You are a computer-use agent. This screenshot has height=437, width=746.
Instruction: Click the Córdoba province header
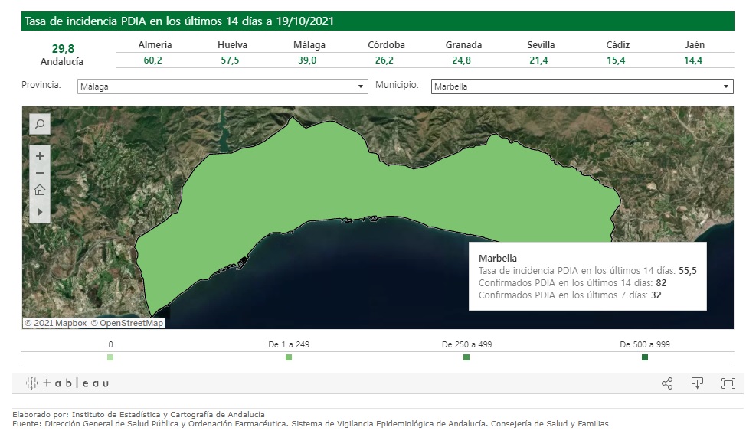(x=386, y=44)
